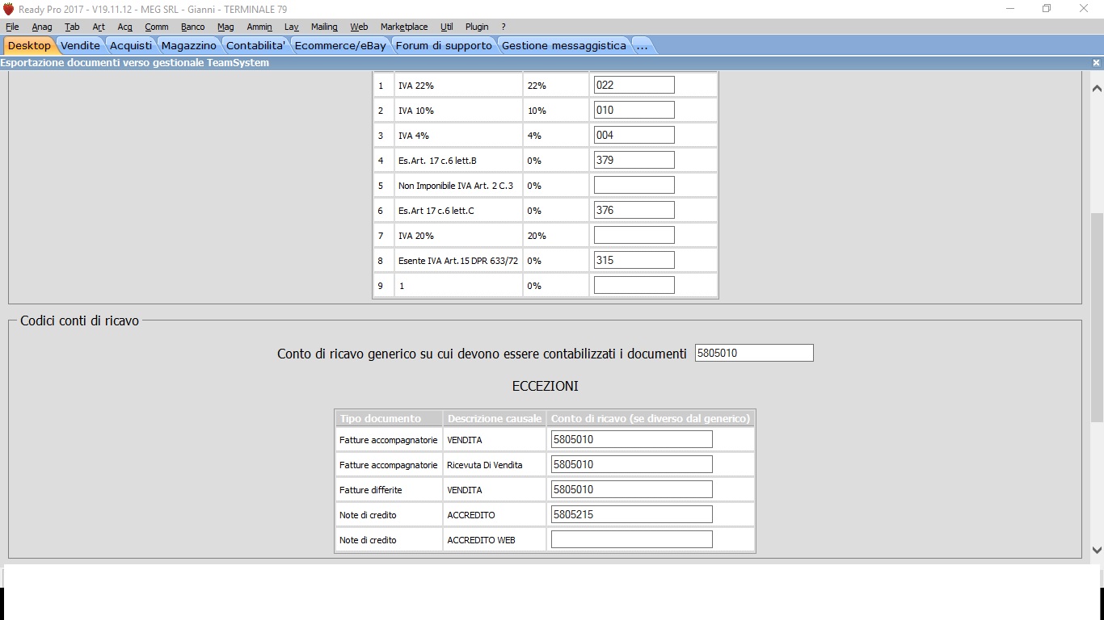Open the Web menu
Screen dimensions: 1104x620
359,27
